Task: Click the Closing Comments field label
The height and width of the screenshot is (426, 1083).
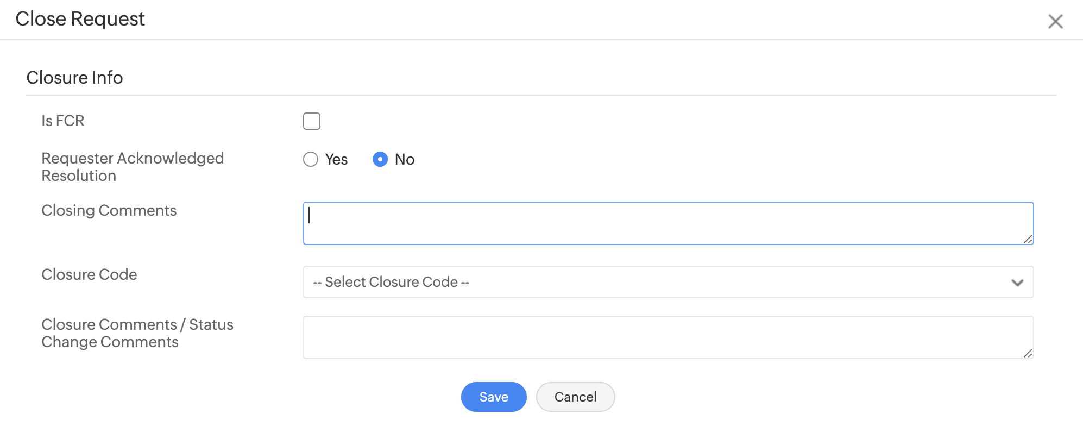Action: (109, 210)
